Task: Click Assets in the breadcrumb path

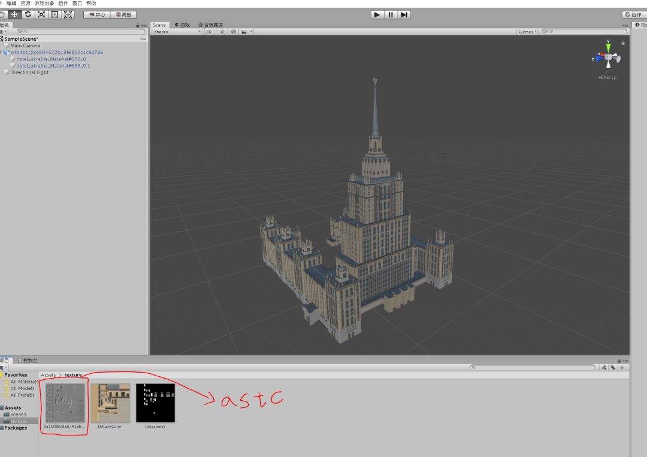Action: (x=49, y=375)
